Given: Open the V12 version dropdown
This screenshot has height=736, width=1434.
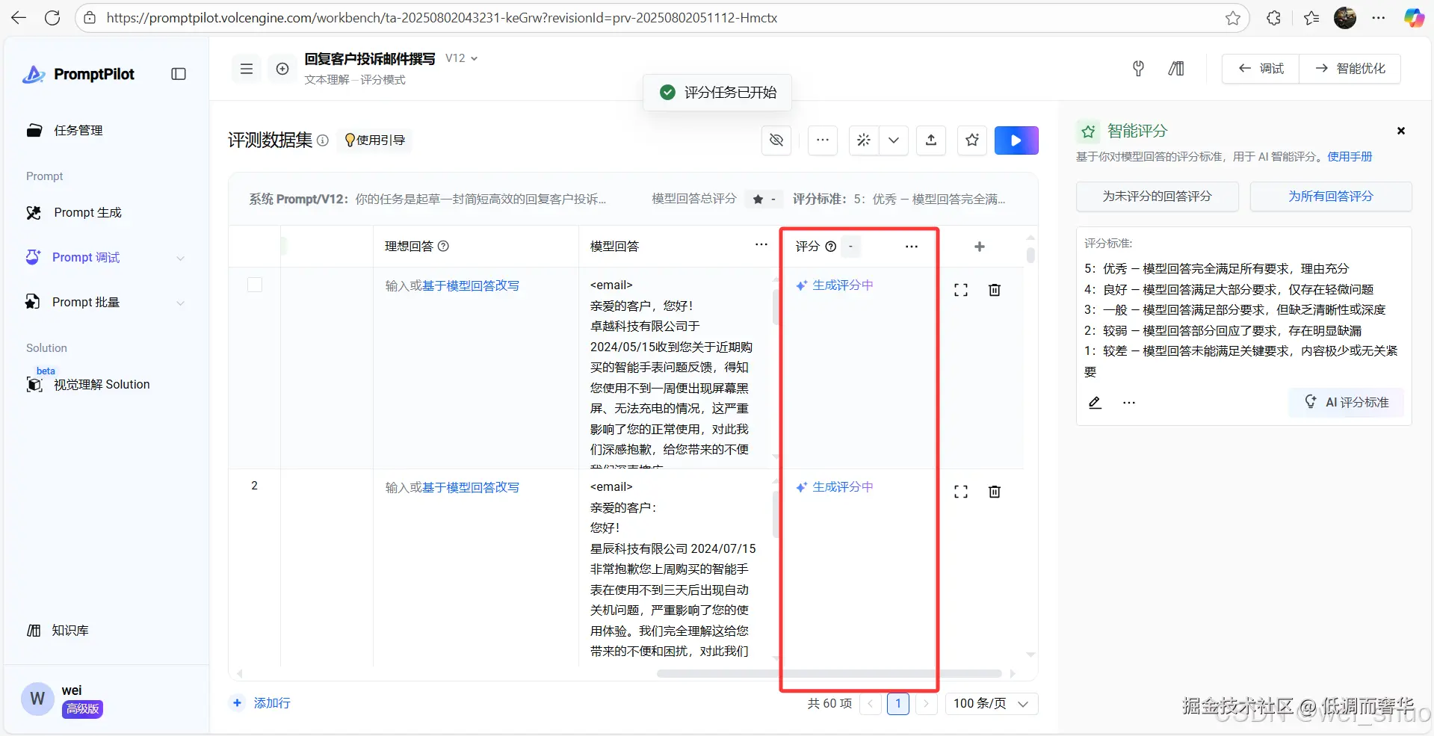Looking at the screenshot, I should point(460,58).
